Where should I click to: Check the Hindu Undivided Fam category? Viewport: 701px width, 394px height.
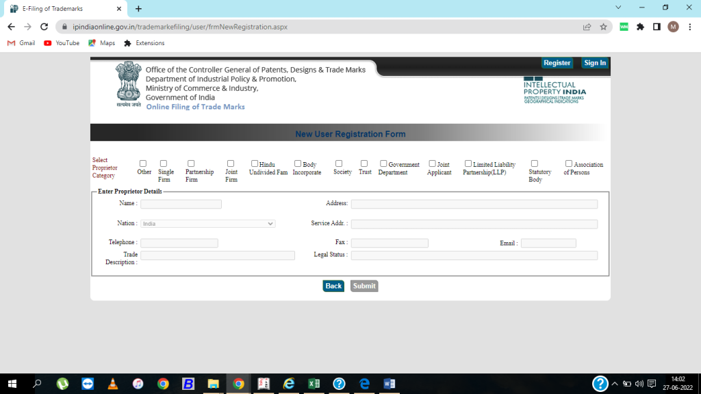[255, 163]
